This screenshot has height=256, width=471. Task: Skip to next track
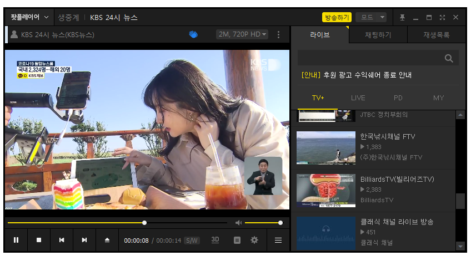pos(84,240)
